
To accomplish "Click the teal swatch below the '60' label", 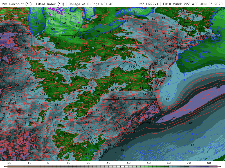I will [x=171, y=167].
